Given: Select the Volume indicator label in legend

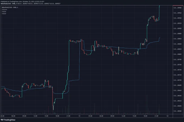Looking at the screenshot, I should click(x=4, y=9).
